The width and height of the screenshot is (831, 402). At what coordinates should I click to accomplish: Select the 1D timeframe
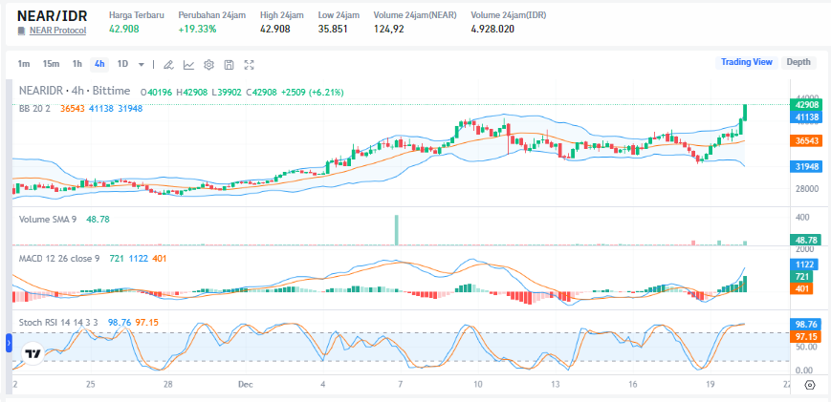coord(122,64)
